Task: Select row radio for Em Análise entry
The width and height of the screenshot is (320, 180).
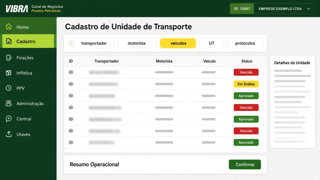Action: coord(71,84)
